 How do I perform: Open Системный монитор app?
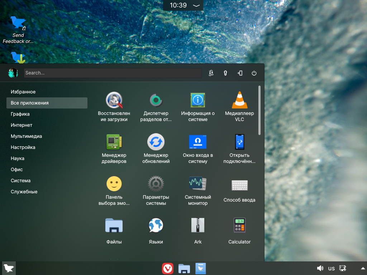pos(198,190)
